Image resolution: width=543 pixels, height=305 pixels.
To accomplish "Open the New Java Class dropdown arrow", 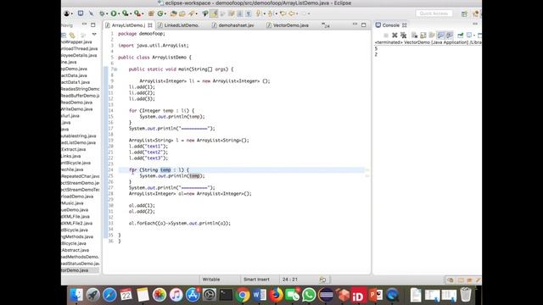I will coord(165,14).
